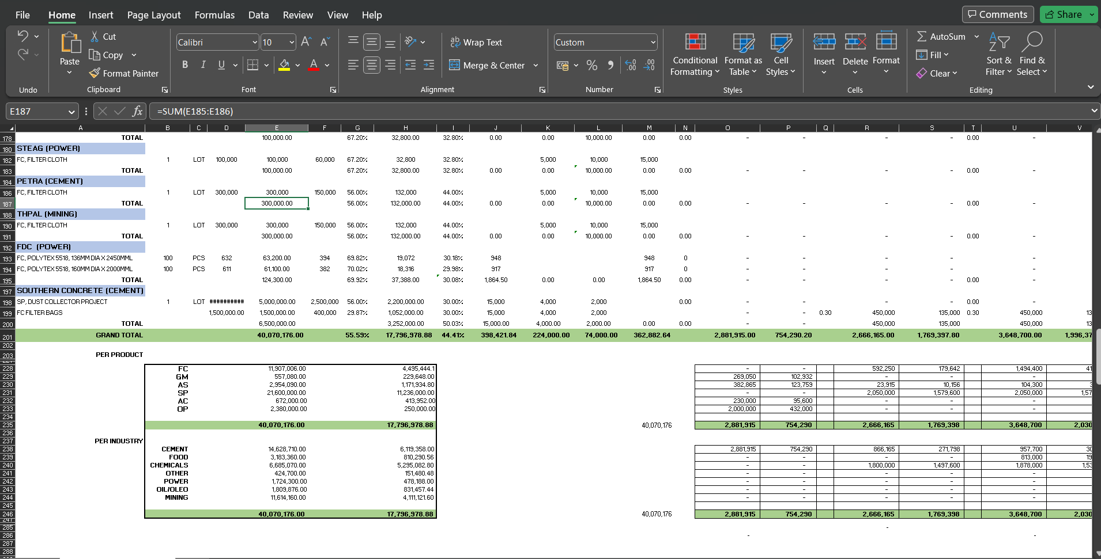Toggle Center horizontal alignment
1101x559 pixels.
pyautogui.click(x=372, y=65)
